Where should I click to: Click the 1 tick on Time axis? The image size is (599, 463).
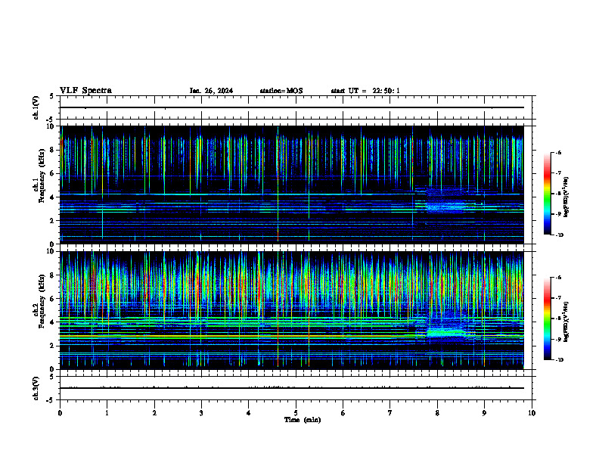[x=107, y=413]
